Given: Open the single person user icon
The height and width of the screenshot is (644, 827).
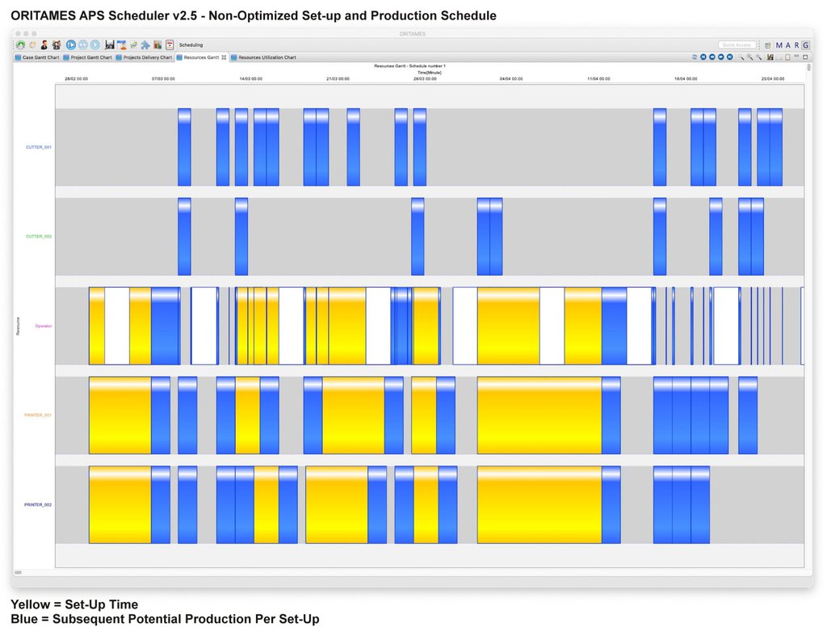Looking at the screenshot, I should pyautogui.click(x=44, y=45).
